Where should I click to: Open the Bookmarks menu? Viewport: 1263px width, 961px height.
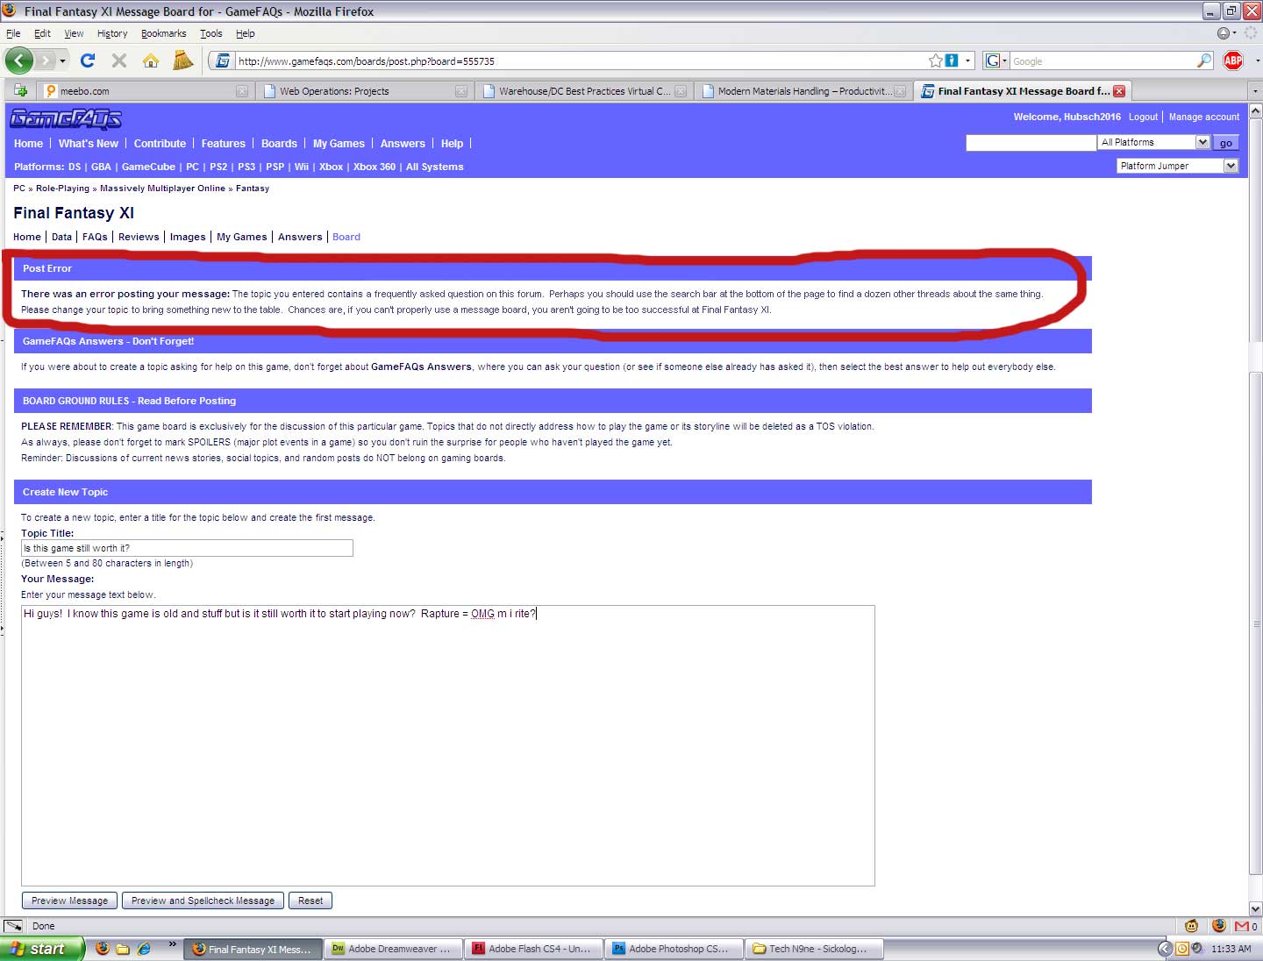click(x=163, y=33)
